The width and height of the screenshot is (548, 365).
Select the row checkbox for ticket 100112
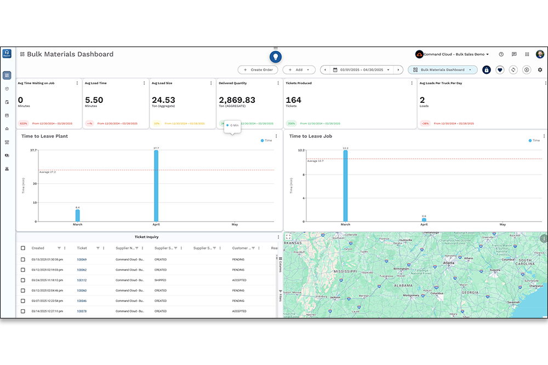[x=23, y=280]
